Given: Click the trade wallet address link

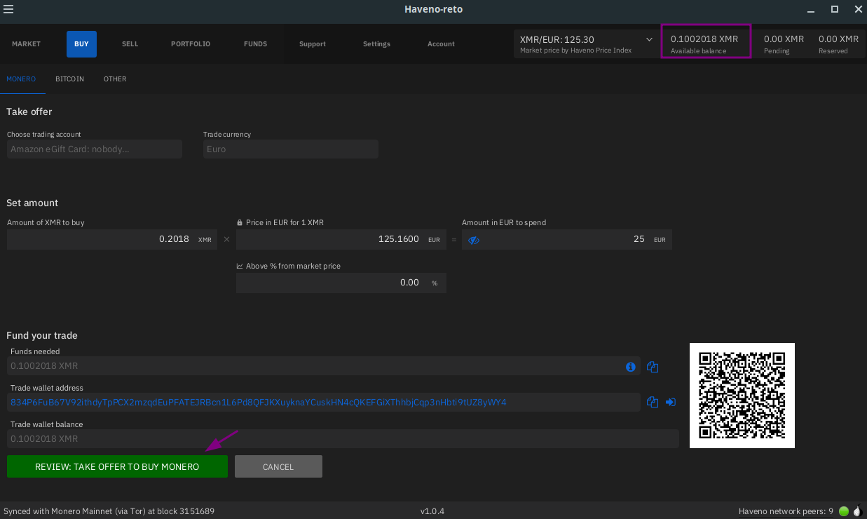Looking at the screenshot, I should [258, 403].
